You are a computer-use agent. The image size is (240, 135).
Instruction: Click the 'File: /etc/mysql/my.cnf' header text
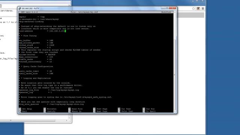[x=84, y=12]
